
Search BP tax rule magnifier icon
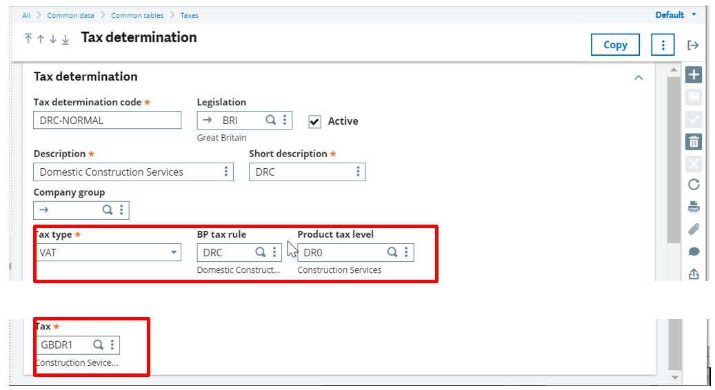[x=261, y=252]
